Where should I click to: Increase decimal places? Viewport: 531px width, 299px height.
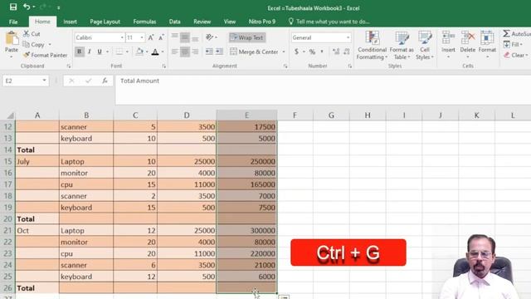[336, 51]
